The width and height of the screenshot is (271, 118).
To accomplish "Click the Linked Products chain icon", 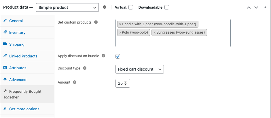I will (5, 56).
